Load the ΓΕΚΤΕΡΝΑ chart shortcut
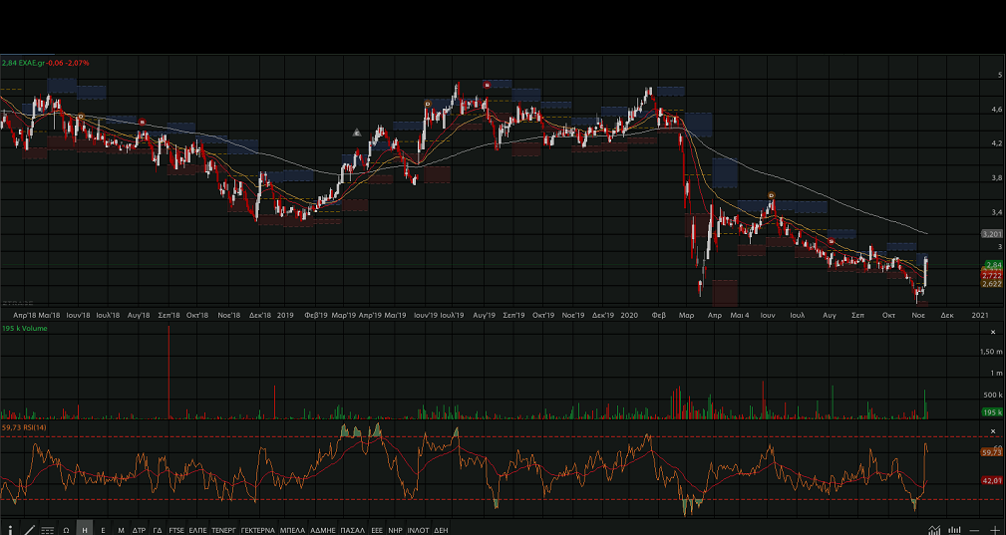The height and width of the screenshot is (535, 1006). point(256,530)
